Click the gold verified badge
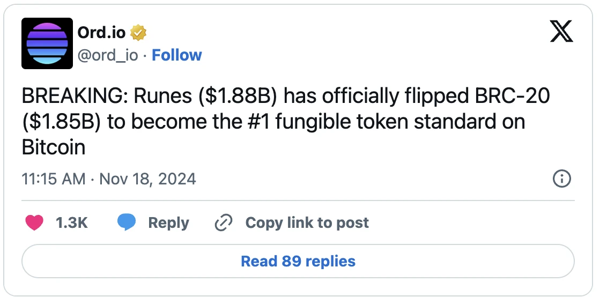 tap(138, 33)
